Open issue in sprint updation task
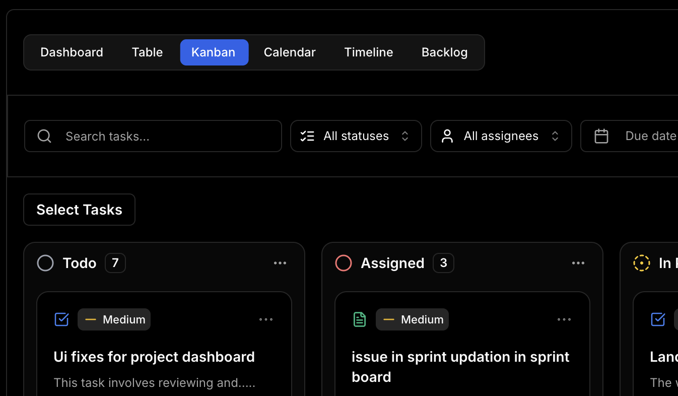This screenshot has width=678, height=396. (460, 367)
